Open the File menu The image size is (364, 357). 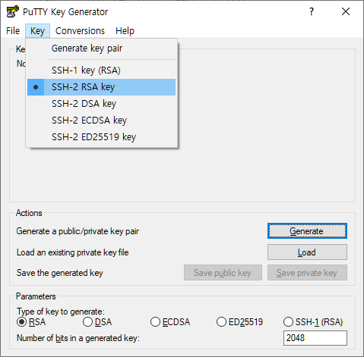click(x=13, y=31)
